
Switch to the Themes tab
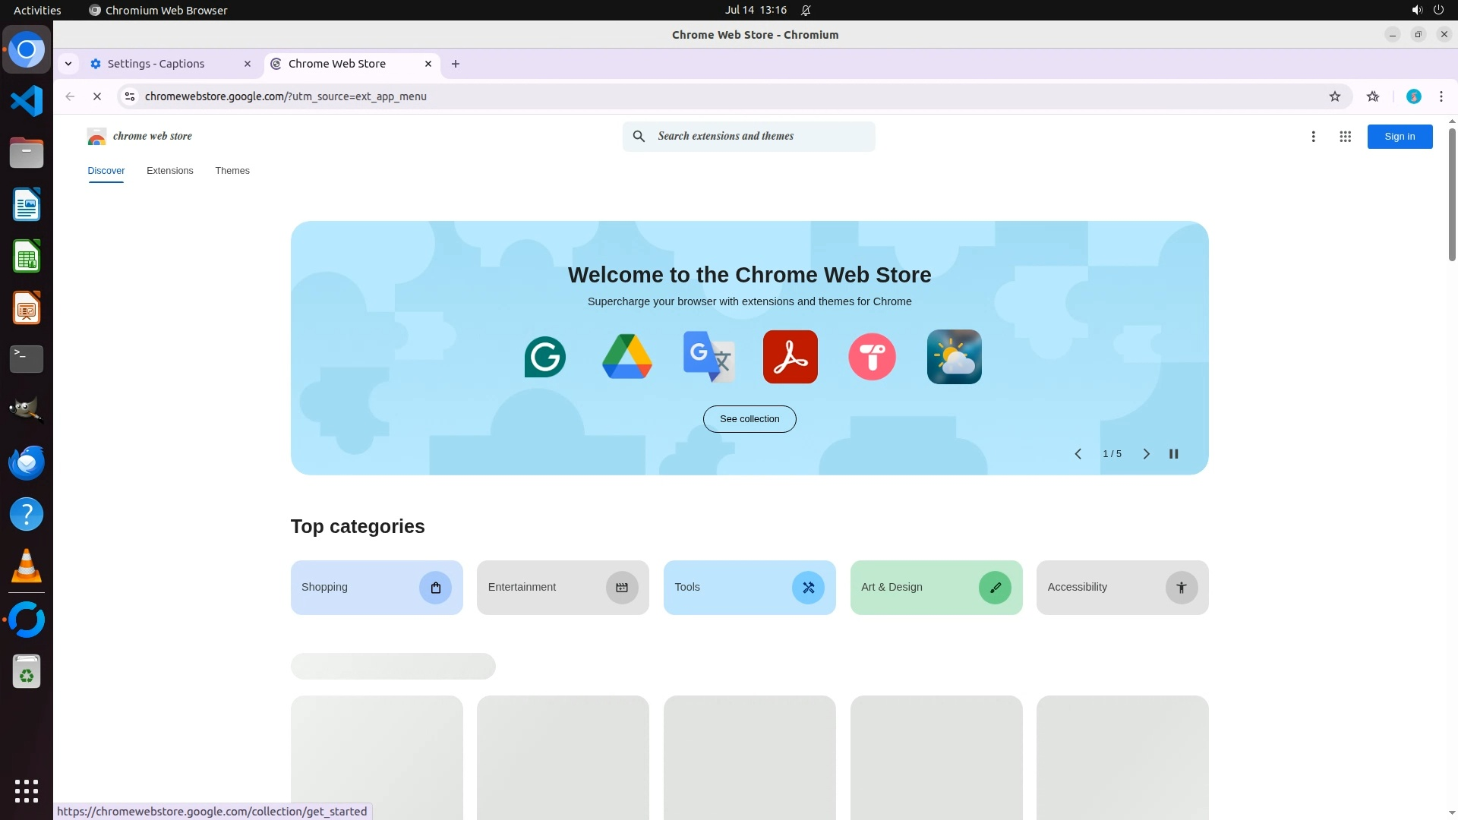232,171
